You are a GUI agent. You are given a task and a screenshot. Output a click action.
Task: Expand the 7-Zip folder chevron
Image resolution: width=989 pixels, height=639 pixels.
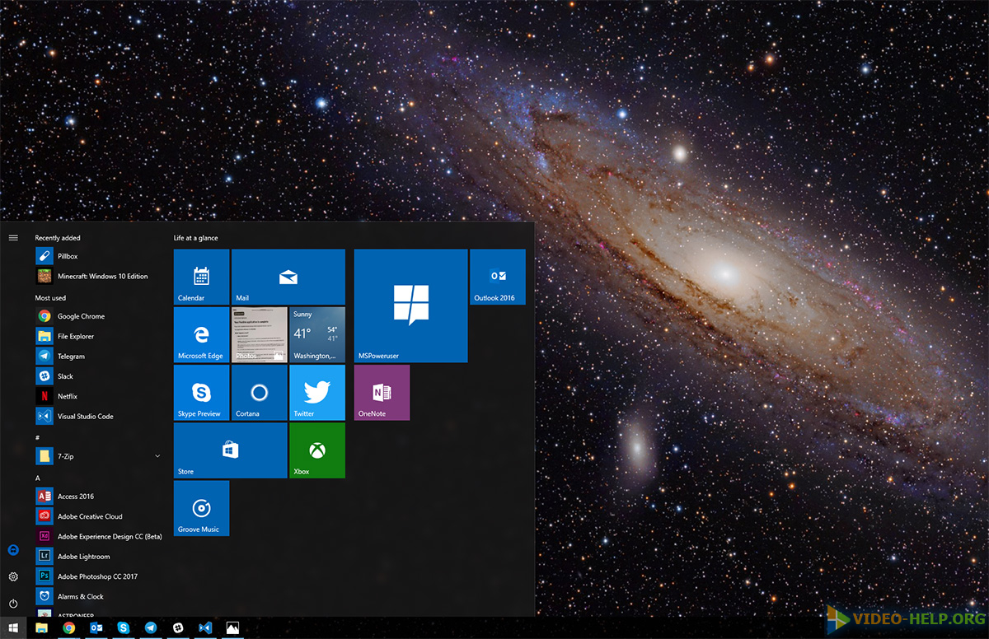tap(157, 456)
